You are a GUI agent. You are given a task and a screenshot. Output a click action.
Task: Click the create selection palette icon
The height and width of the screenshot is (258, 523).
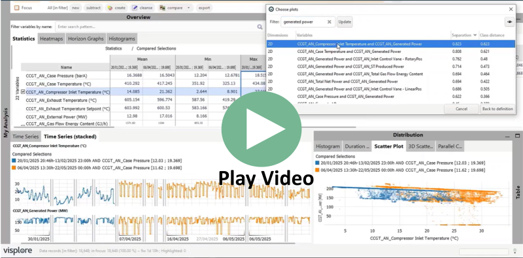(110, 8)
